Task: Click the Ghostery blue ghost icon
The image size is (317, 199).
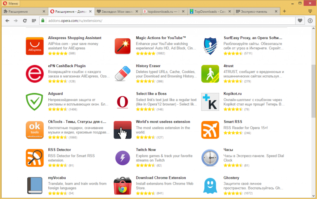Action: (210, 186)
